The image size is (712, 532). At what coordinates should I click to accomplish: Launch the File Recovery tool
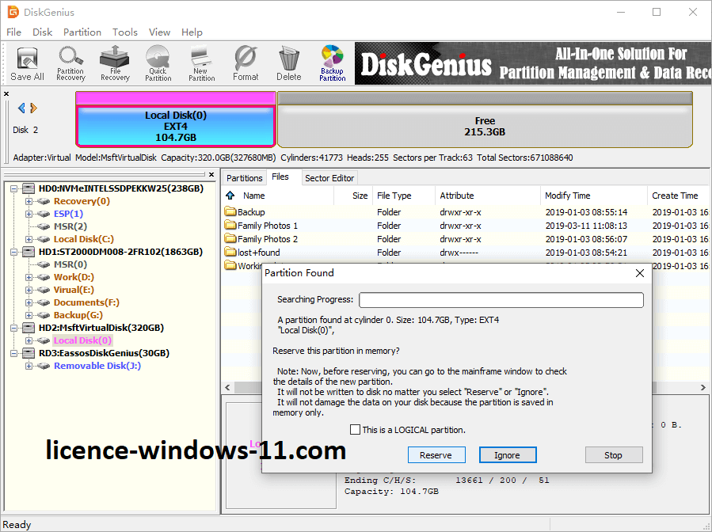pyautogui.click(x=115, y=63)
